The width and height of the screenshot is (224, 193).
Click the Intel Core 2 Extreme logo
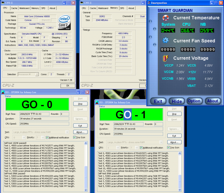tap(64, 22)
